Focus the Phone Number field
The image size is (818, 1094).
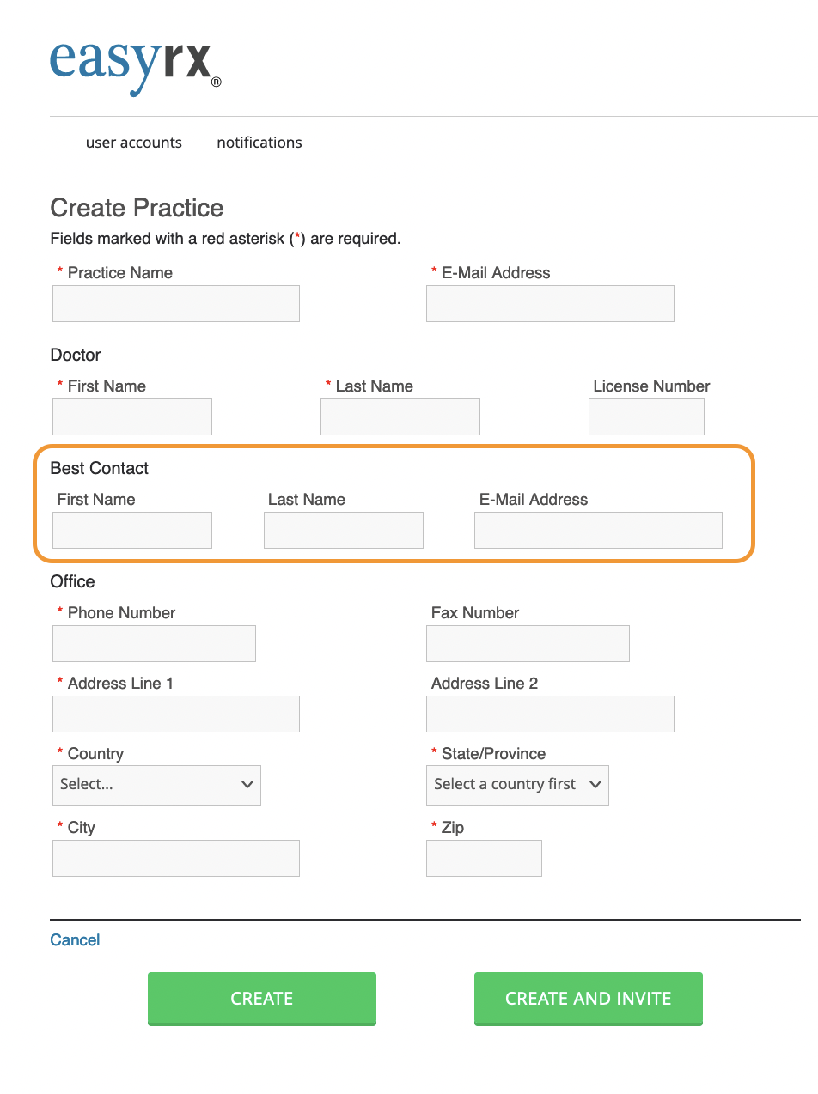pos(155,644)
